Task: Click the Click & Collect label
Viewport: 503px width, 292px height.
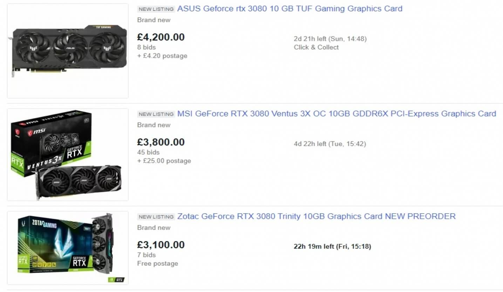Action: pyautogui.click(x=316, y=47)
